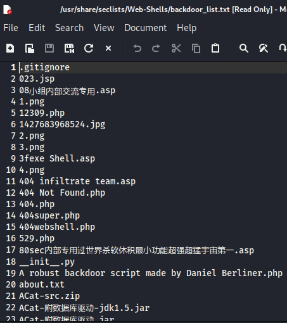Click the line '.gitignore'
This screenshot has width=287, height=323.
44,68
